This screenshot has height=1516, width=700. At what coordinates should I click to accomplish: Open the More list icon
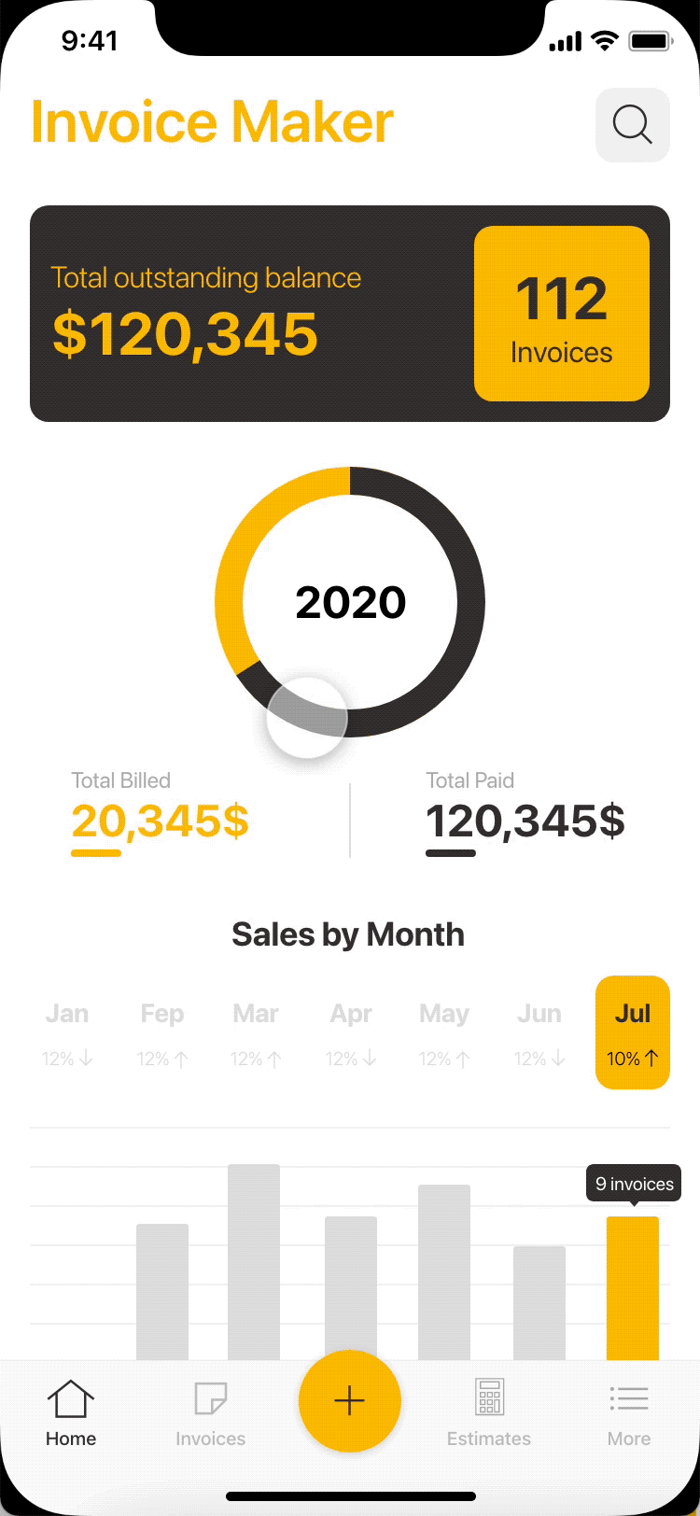628,1398
